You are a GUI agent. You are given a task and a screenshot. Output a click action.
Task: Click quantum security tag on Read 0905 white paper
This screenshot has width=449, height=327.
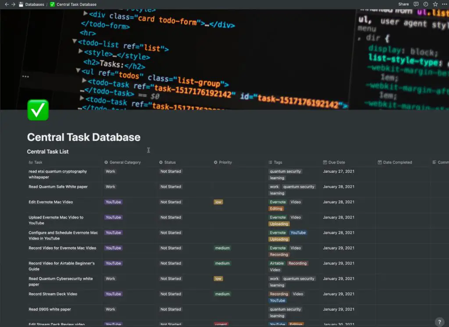click(x=285, y=309)
